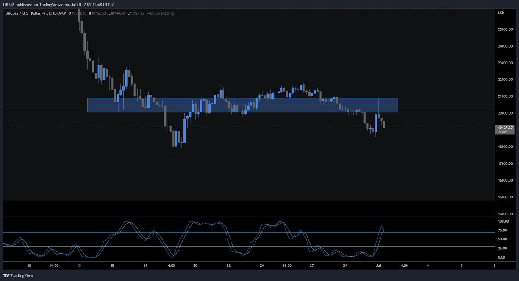Click the high value H19752.53 in the legend
This screenshot has width=519, height=281.
(97, 13)
